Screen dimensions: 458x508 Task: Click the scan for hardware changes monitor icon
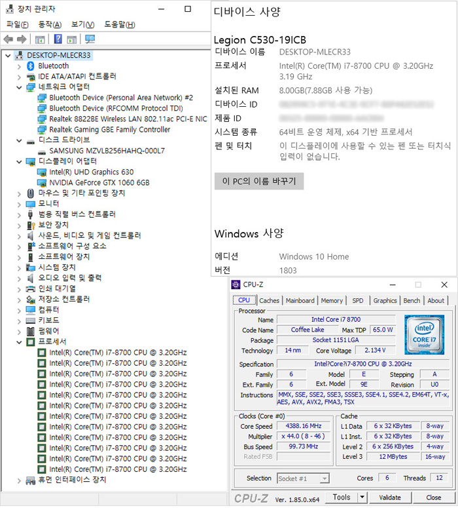point(90,39)
